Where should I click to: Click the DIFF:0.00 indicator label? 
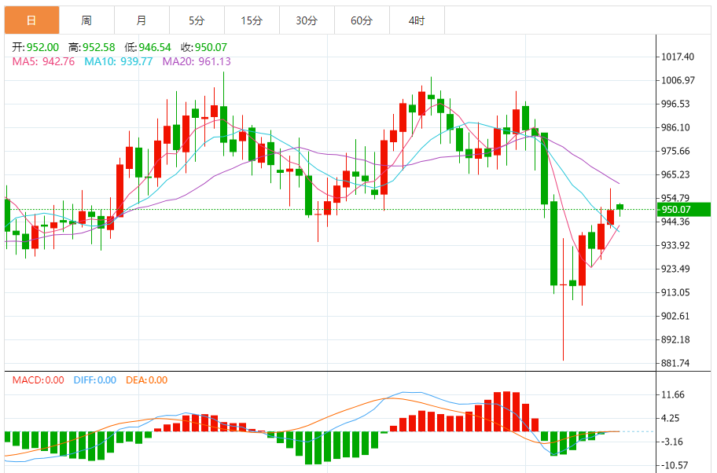click(x=94, y=380)
